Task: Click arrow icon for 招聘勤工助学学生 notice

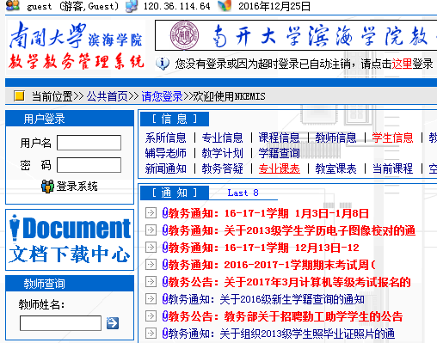Action: pos(151,316)
